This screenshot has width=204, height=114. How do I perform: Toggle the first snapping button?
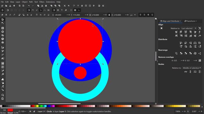coord(2,10)
